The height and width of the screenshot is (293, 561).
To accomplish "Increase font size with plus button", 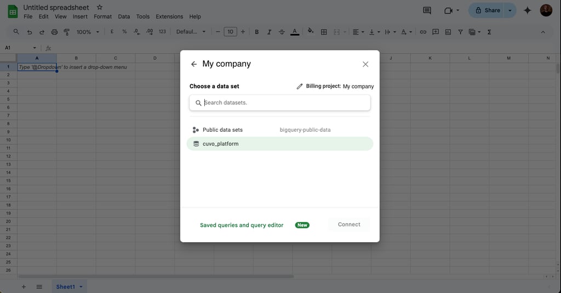I will tap(243, 32).
